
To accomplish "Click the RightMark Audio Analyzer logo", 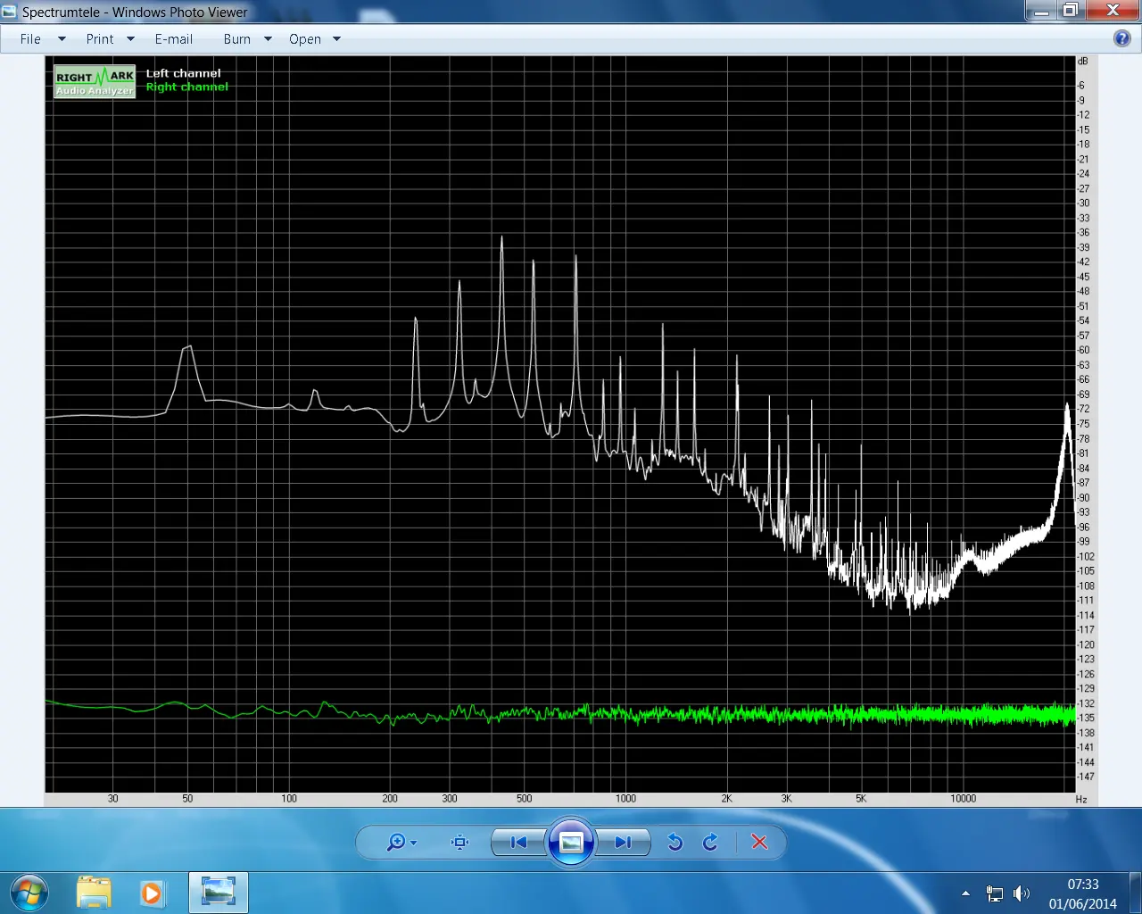I will point(95,81).
